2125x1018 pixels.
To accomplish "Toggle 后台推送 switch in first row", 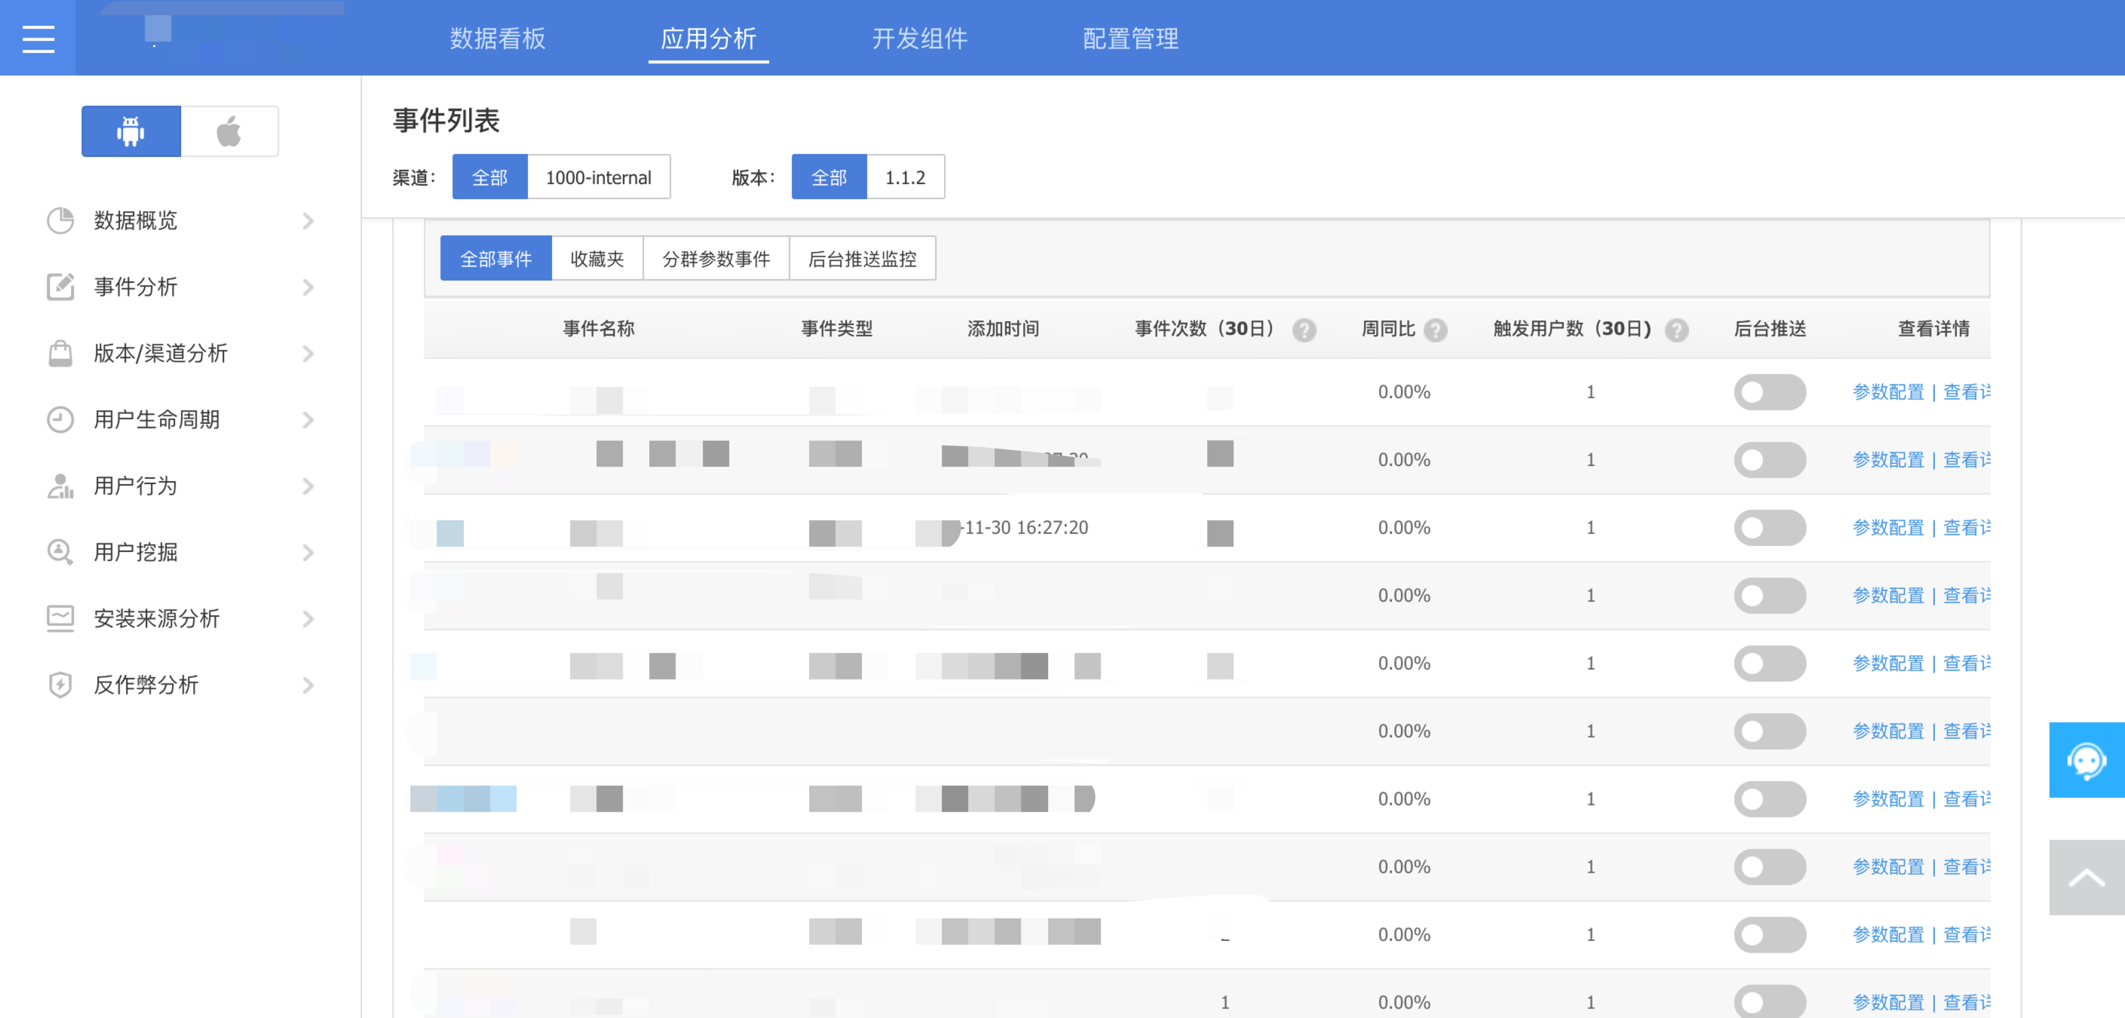I will click(x=1770, y=392).
